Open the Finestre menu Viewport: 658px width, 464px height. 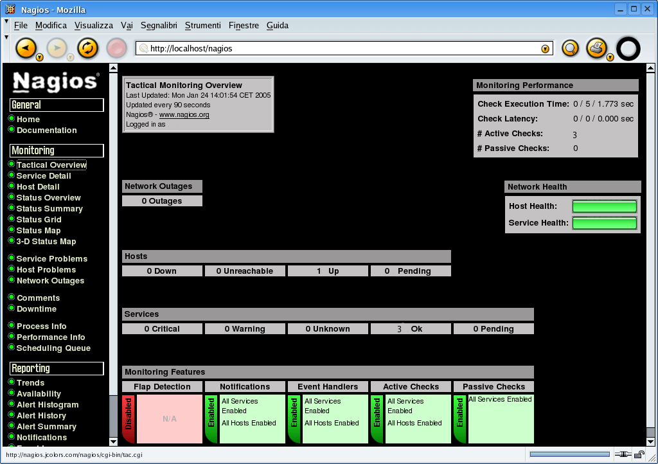pyautogui.click(x=244, y=26)
